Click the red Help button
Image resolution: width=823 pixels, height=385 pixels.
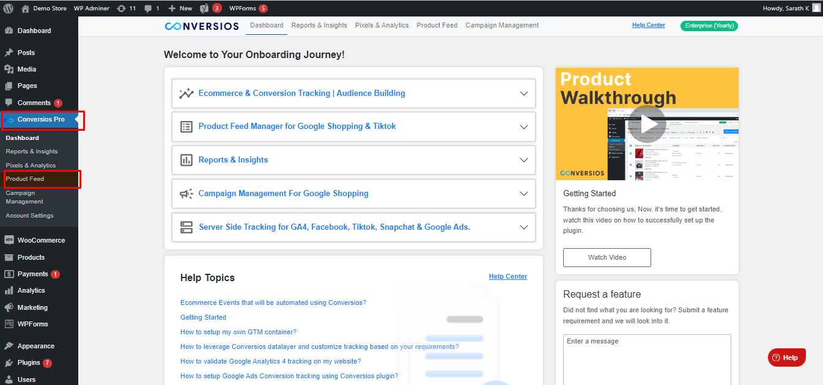click(786, 358)
